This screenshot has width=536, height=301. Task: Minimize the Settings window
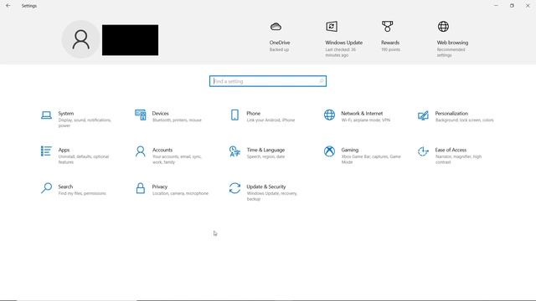tap(496, 6)
